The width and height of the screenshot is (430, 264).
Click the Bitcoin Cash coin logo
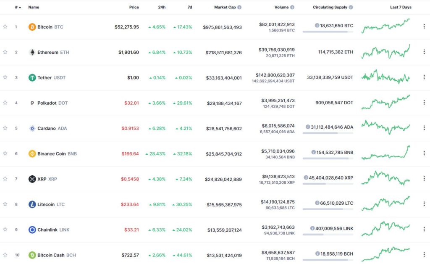pos(32,255)
